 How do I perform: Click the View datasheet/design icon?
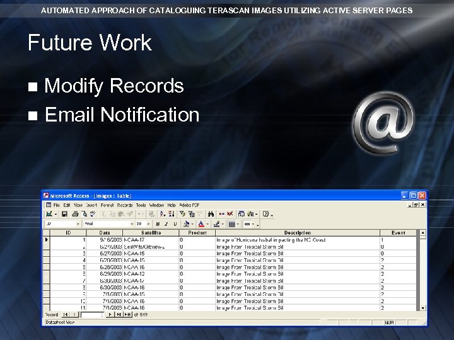(49, 214)
